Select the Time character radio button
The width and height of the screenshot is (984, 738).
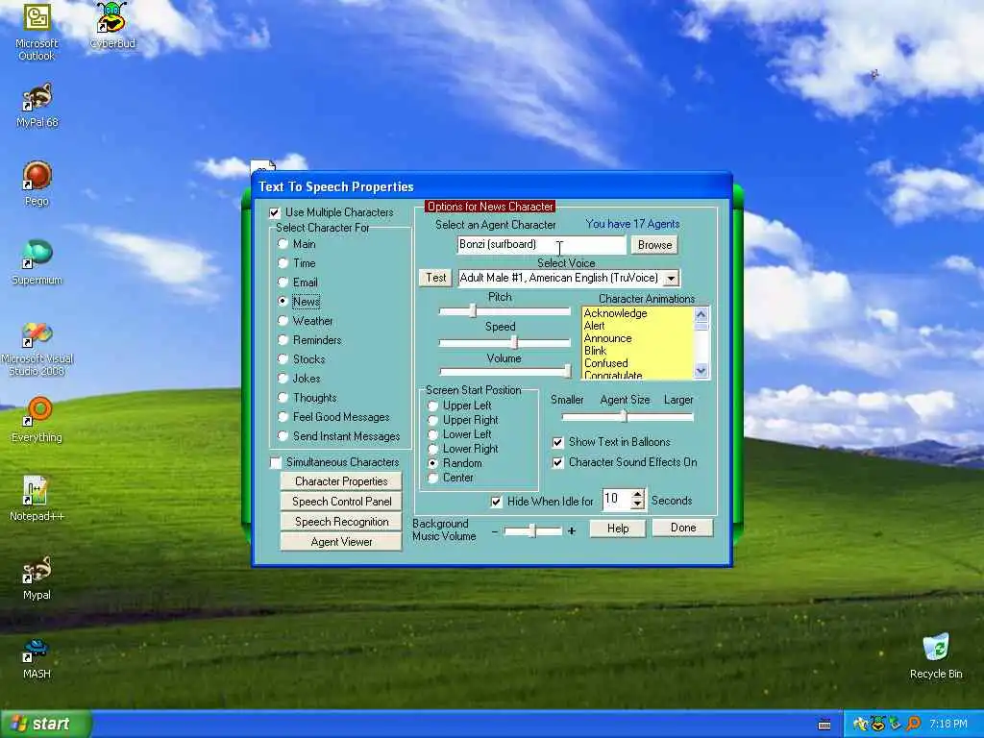(283, 263)
